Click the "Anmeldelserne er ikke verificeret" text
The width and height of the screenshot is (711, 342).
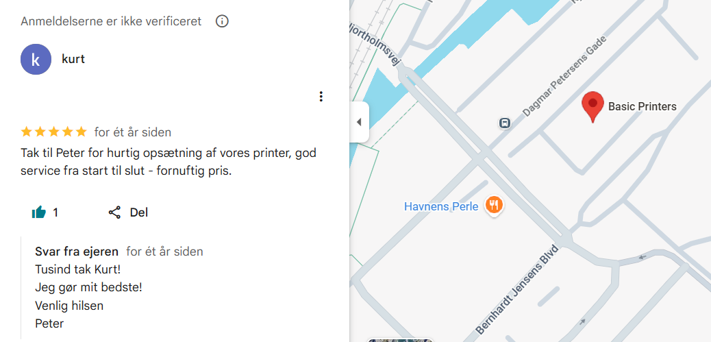coord(111,21)
